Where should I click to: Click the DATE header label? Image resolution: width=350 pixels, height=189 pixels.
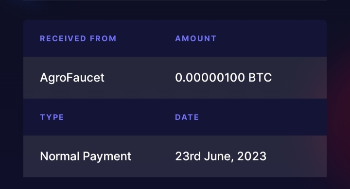187,118
